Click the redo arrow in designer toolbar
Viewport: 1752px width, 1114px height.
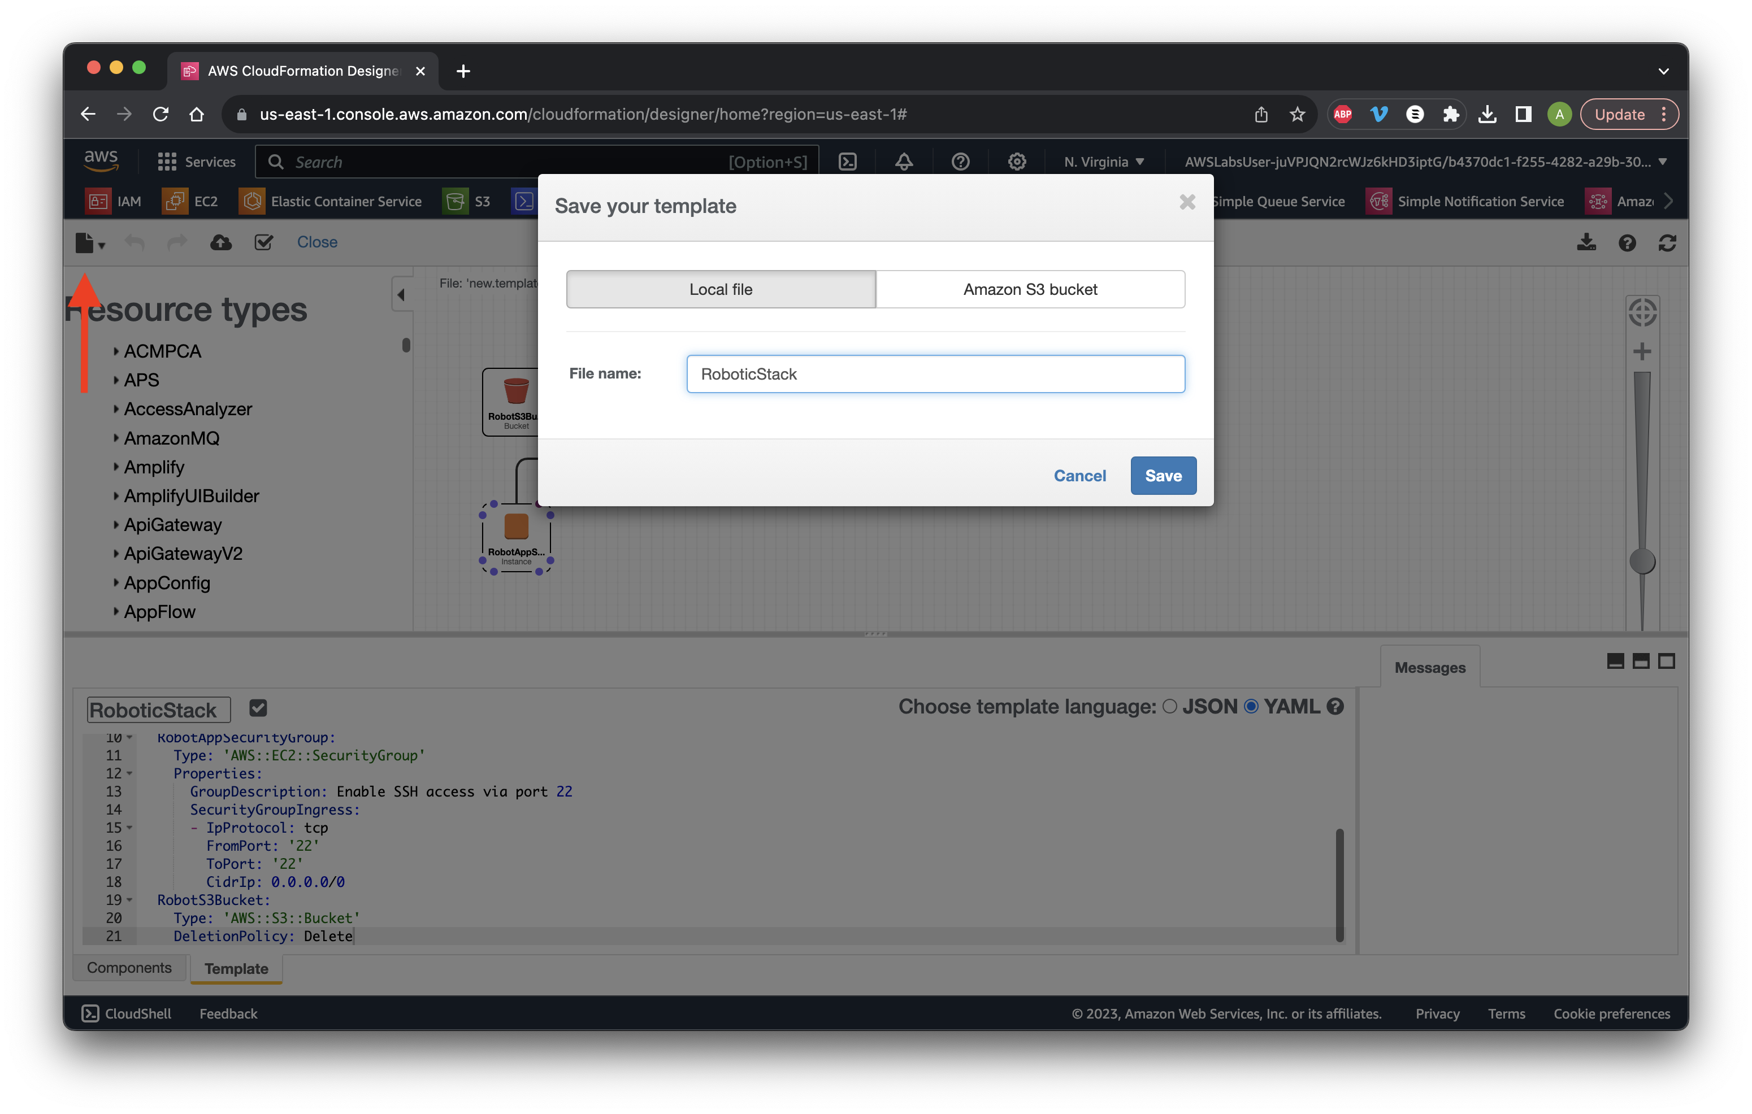pyautogui.click(x=177, y=242)
